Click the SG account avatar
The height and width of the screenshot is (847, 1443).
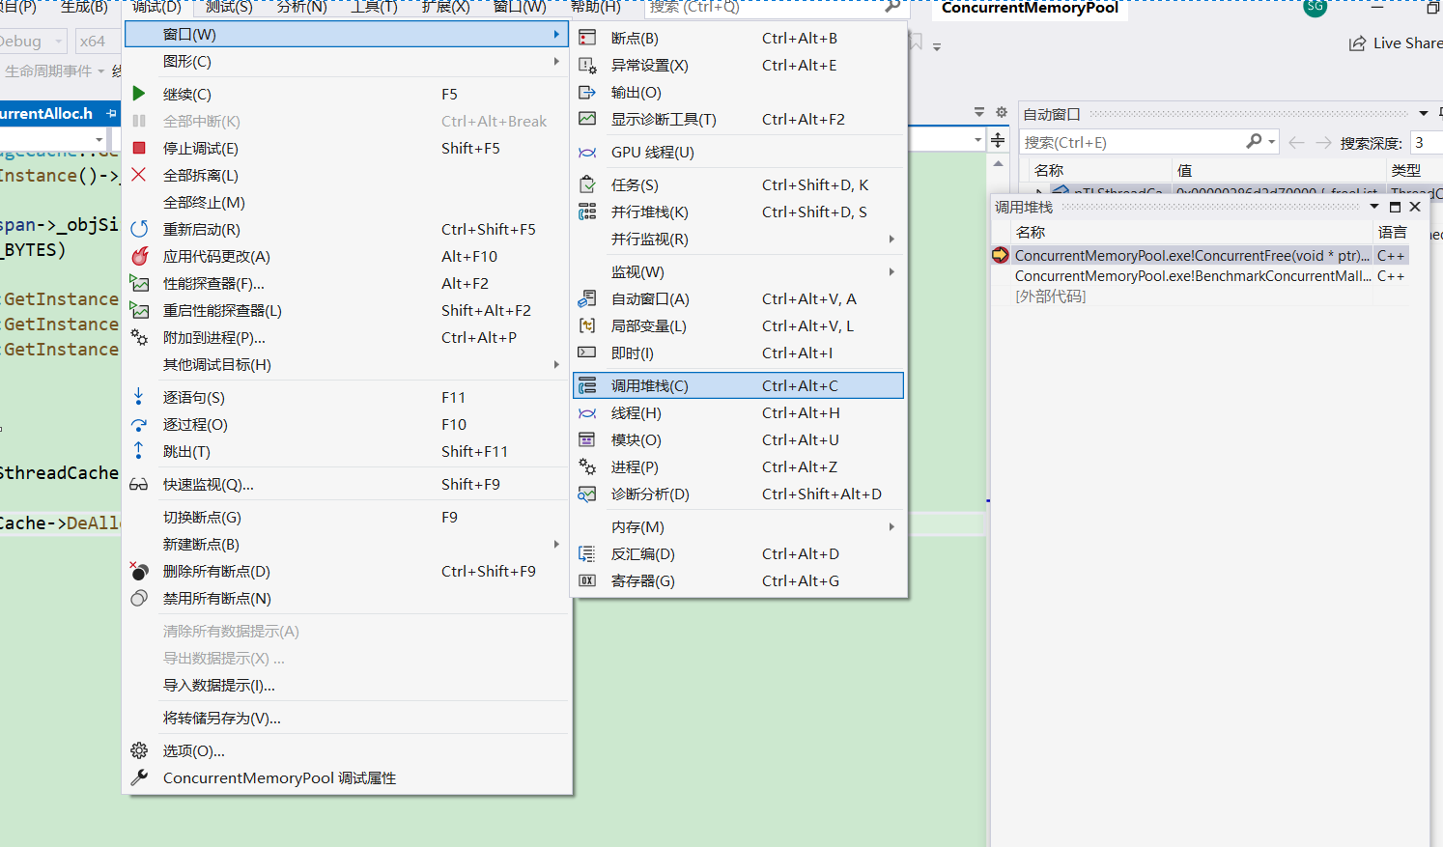[1316, 7]
